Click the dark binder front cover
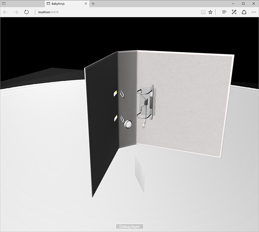 [x=101, y=122]
